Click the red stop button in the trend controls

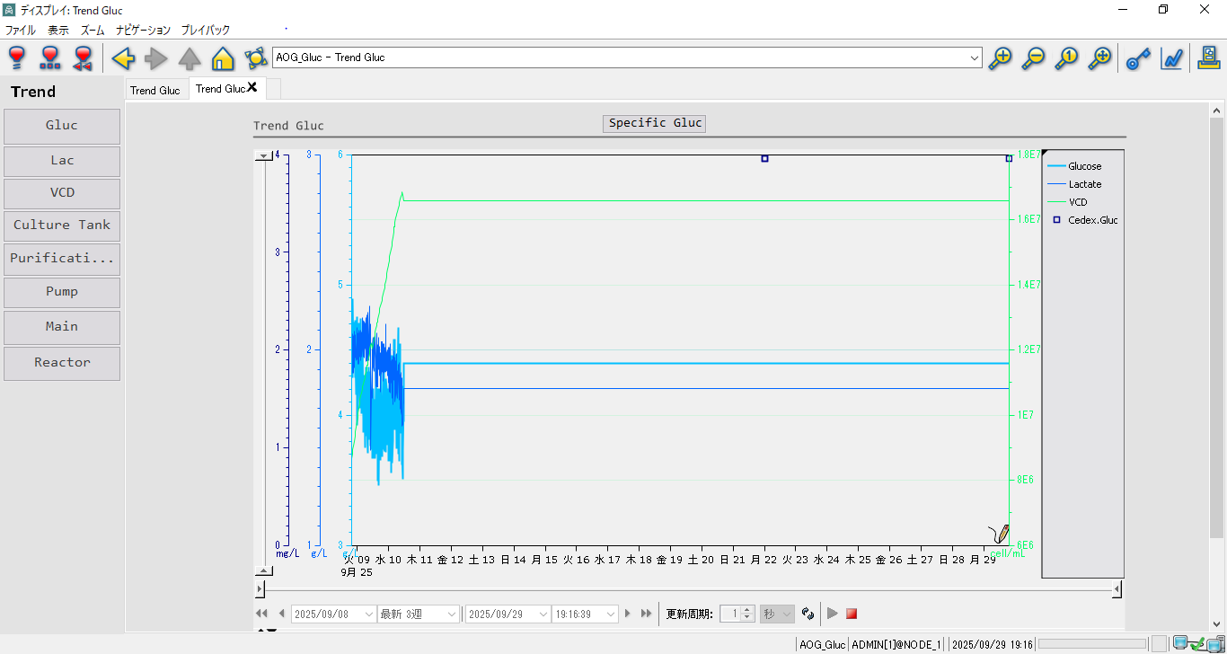[x=852, y=614]
